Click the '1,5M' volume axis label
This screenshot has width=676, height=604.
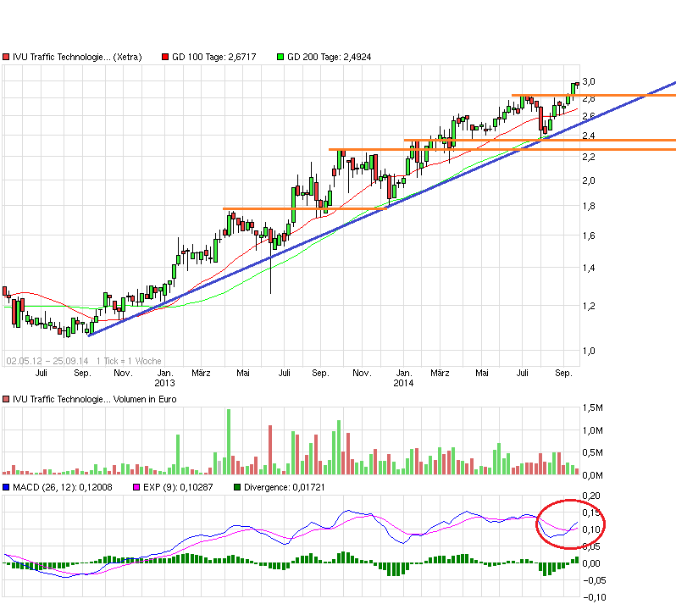pyautogui.click(x=593, y=407)
